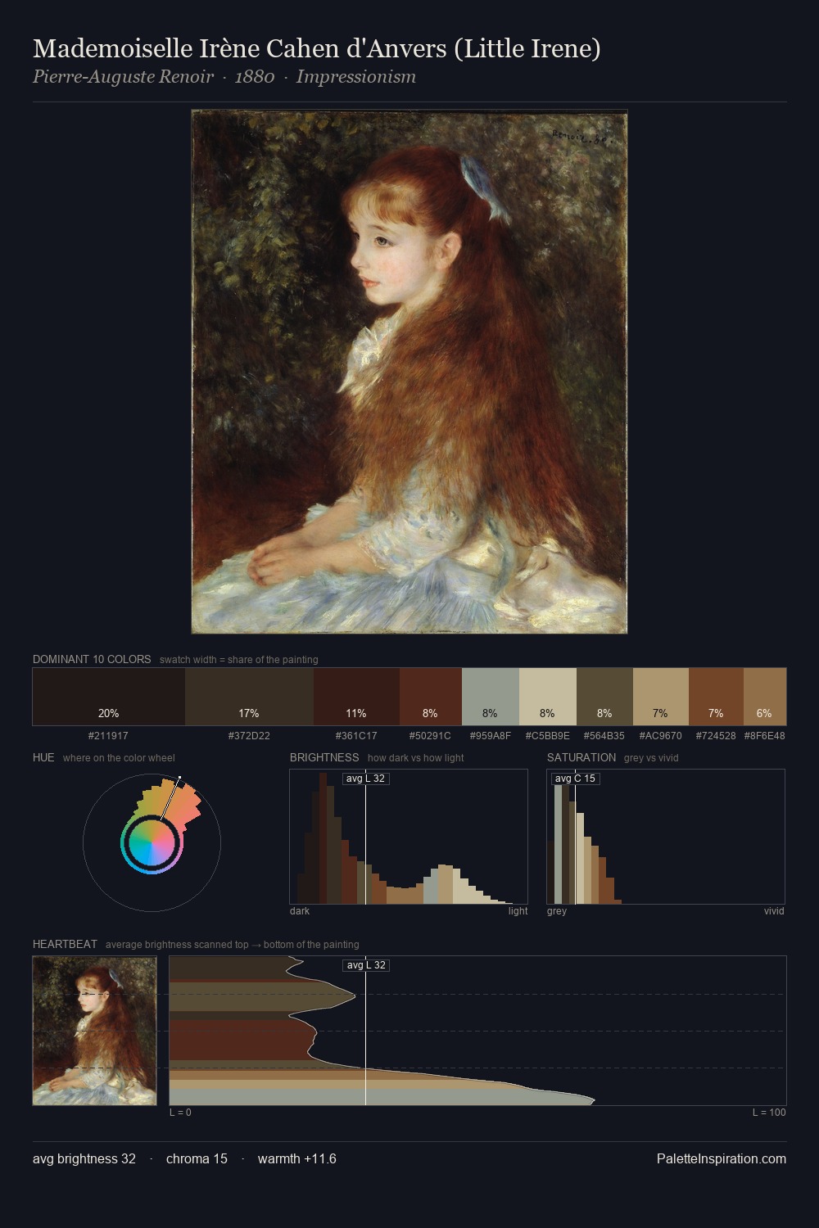The image size is (819, 1228).
Task: Click the hex code #361C17 text
Action: point(356,736)
